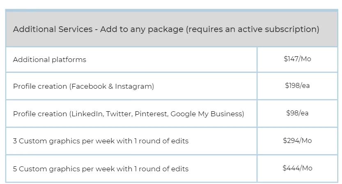Click the $98/ea price

pos(297,113)
